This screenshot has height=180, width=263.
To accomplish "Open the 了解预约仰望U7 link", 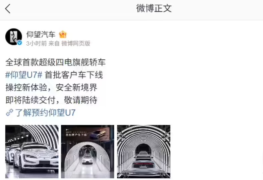I will pyautogui.click(x=45, y=113).
